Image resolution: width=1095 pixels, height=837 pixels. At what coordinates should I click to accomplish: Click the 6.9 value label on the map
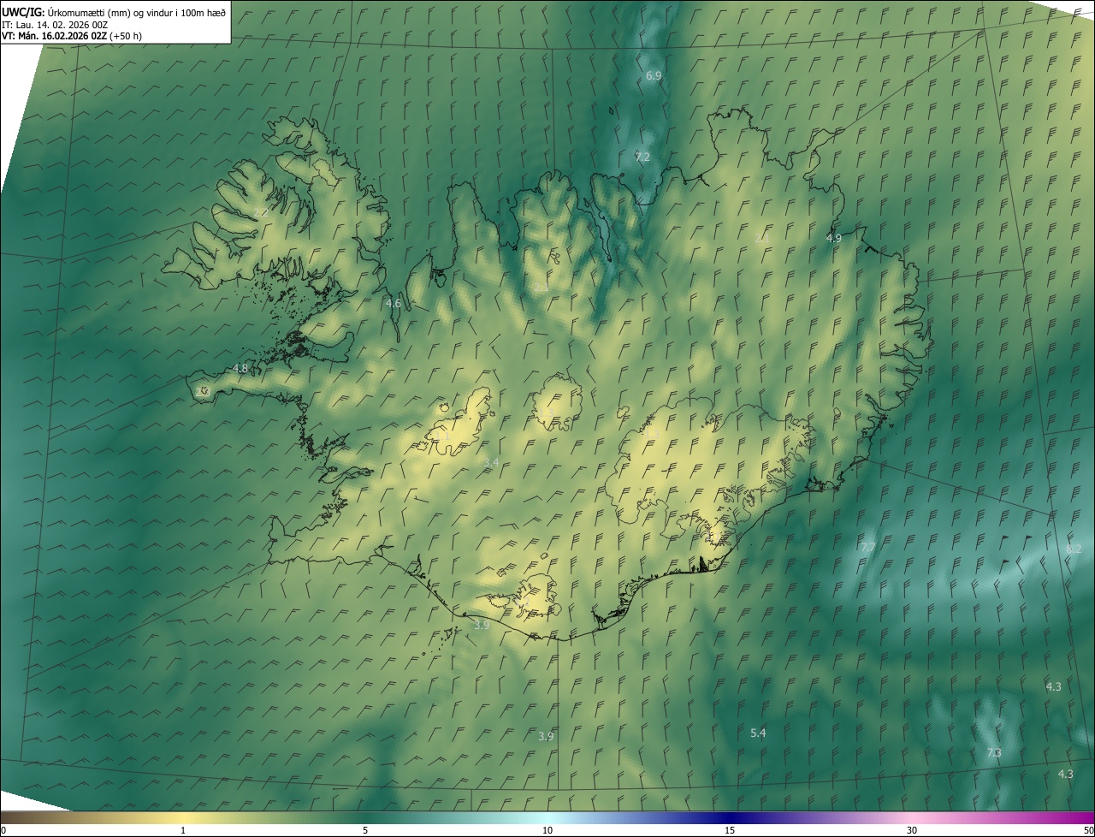(654, 76)
